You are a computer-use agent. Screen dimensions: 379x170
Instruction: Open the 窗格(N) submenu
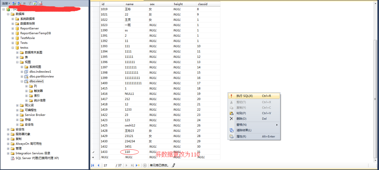point(254,125)
